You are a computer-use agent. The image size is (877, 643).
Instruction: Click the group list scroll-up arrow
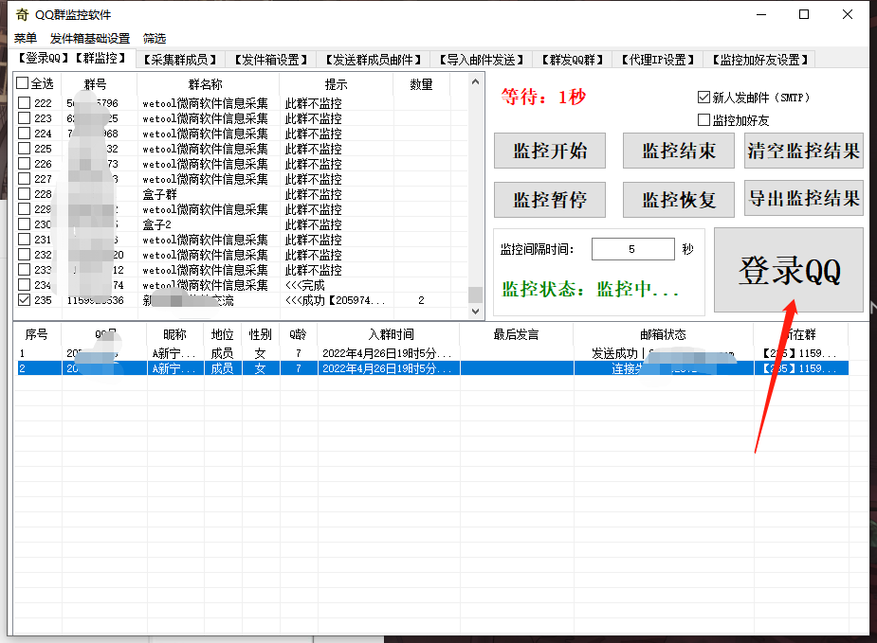click(x=475, y=81)
